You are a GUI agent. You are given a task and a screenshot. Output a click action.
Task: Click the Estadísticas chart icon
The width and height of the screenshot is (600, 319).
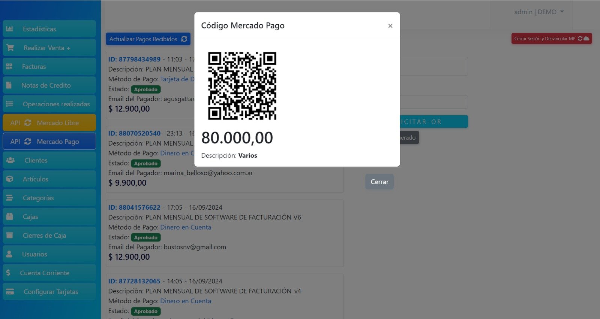click(10, 29)
